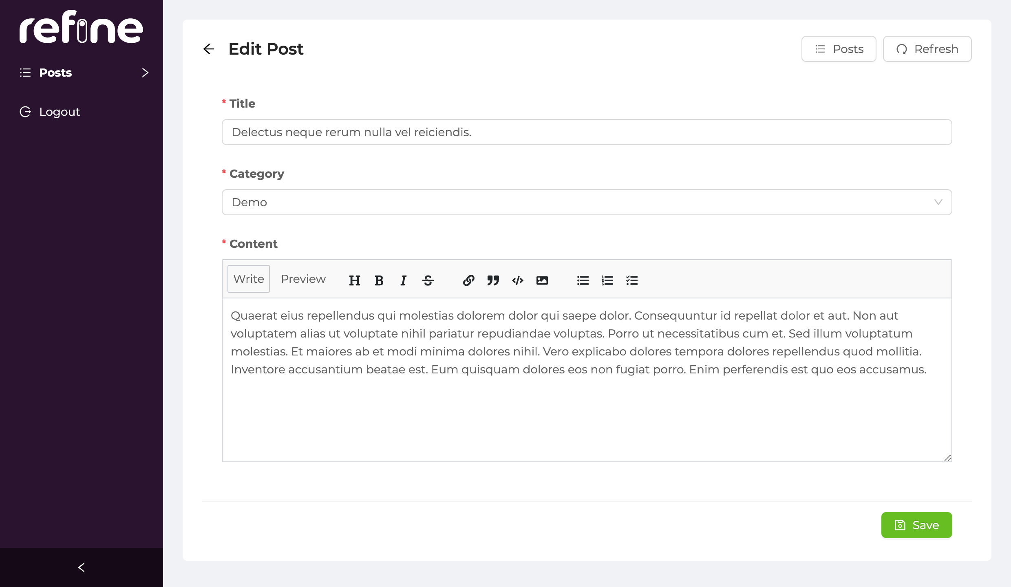Refresh the post data
The image size is (1011, 587).
[x=927, y=49]
